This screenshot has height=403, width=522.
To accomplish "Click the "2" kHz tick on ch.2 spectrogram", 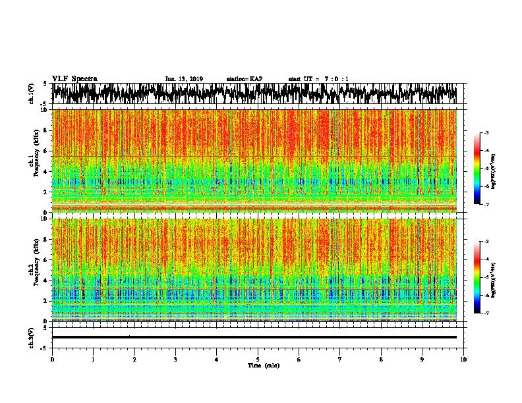I will (45, 301).
